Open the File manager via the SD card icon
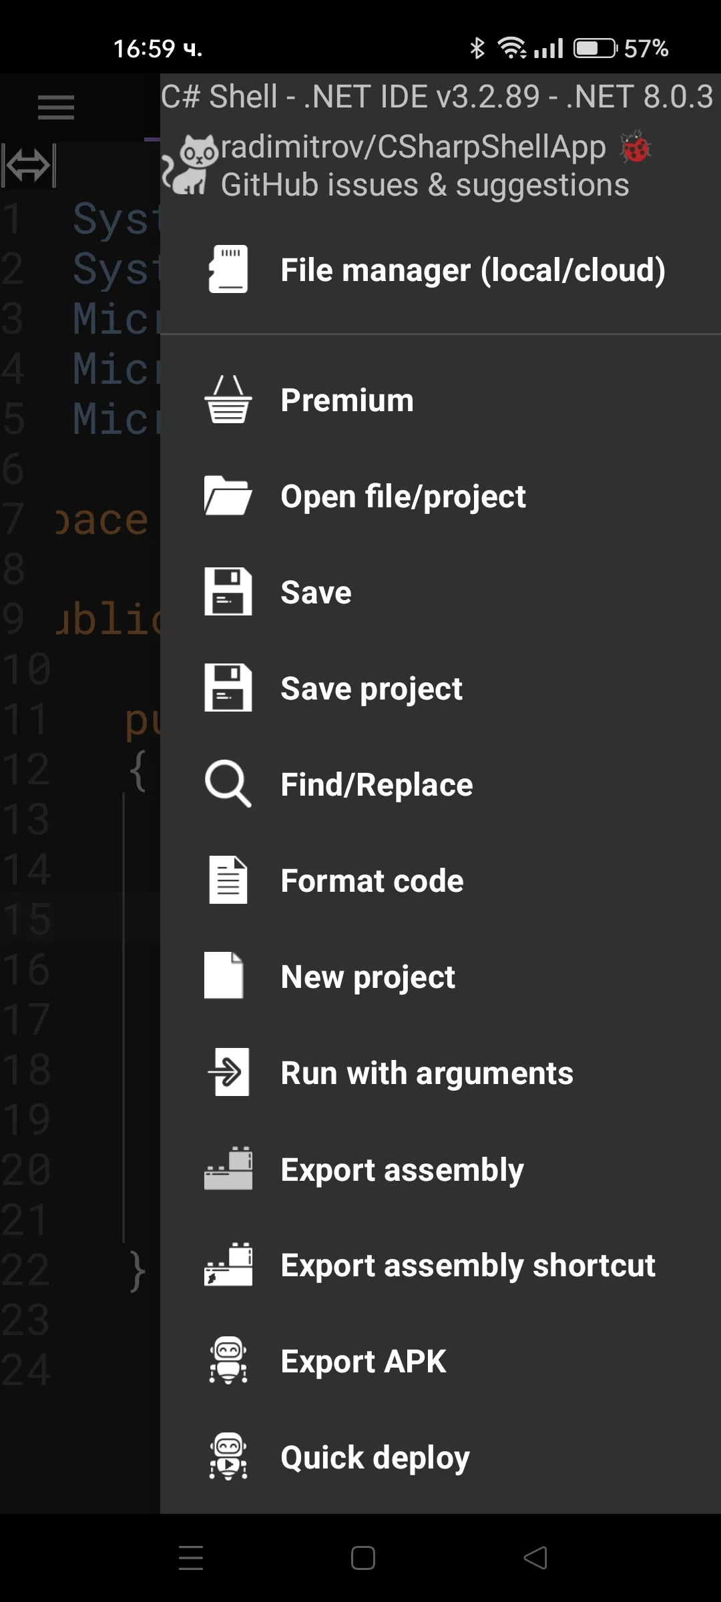Viewport: 721px width, 1602px height. (x=228, y=268)
